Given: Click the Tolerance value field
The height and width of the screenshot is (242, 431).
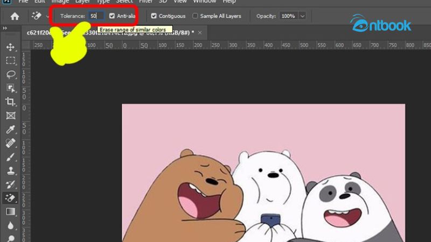Looking at the screenshot, I should (96, 16).
